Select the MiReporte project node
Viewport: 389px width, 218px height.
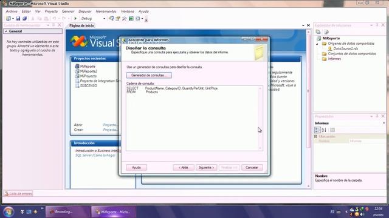[331, 38]
